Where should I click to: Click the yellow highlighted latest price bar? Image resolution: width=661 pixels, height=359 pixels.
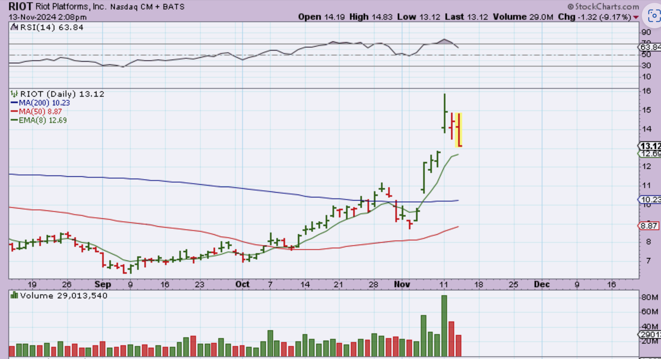(459, 130)
